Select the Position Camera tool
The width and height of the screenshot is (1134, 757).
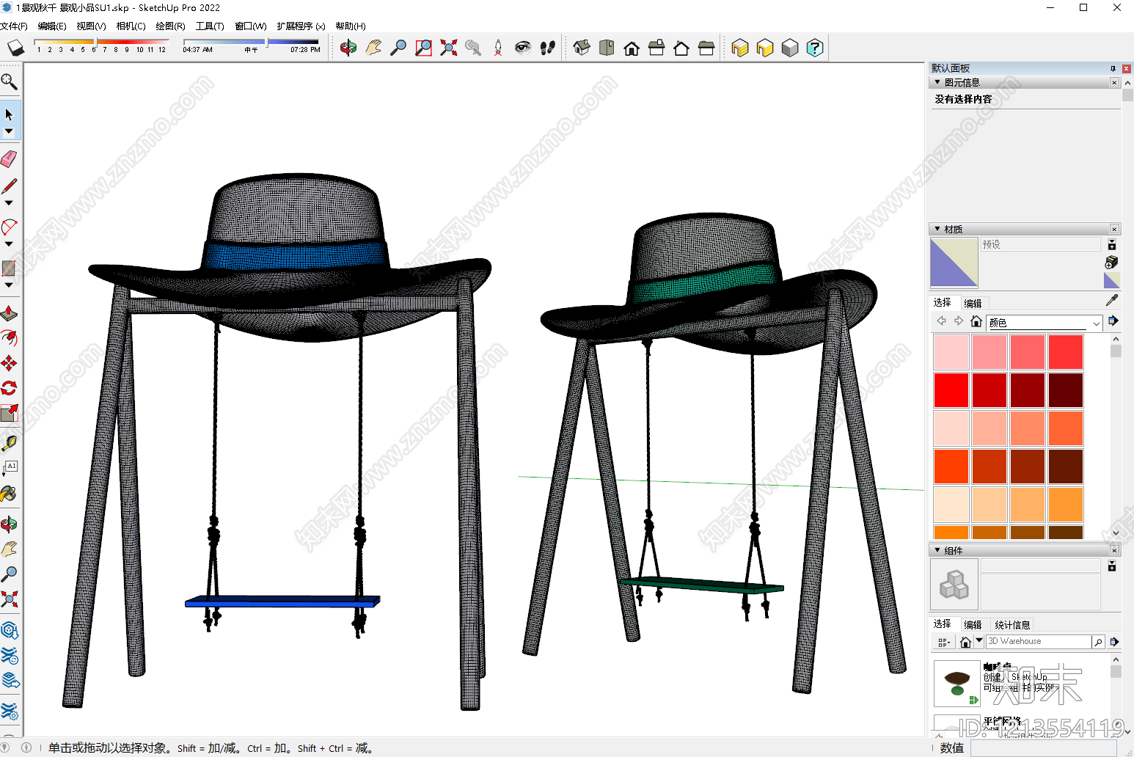(498, 48)
